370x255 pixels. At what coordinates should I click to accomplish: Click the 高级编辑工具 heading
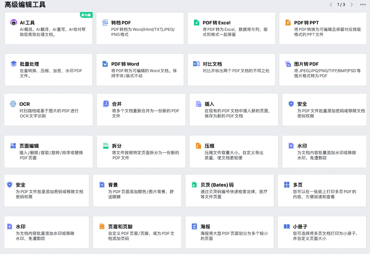point(25,5)
